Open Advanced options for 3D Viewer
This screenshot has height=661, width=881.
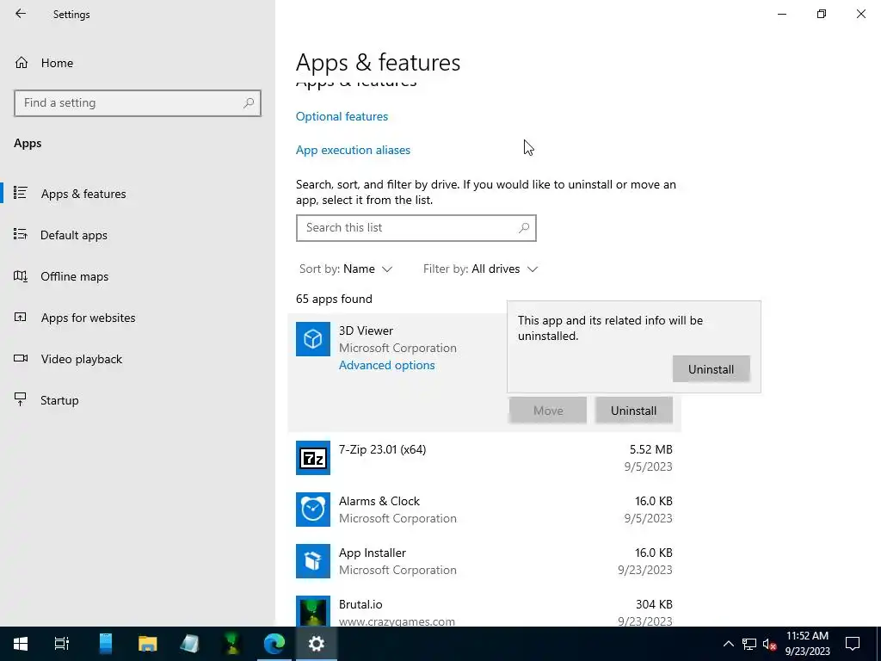click(386, 365)
